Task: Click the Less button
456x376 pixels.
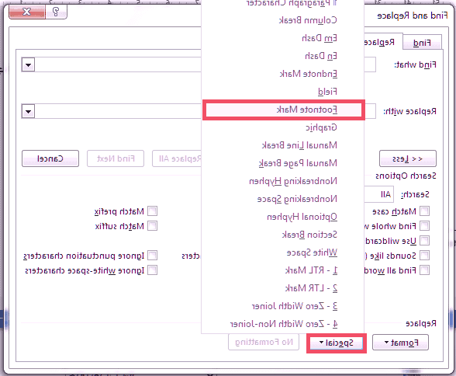Action: coord(408,158)
